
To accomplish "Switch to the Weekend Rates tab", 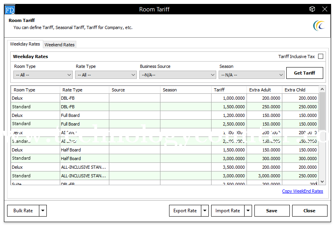I will tap(60, 45).
